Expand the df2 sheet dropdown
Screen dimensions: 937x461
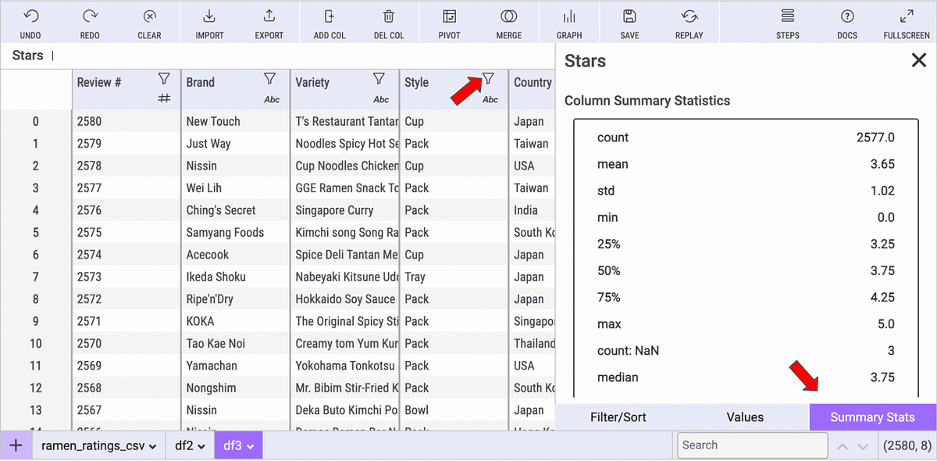tap(201, 446)
